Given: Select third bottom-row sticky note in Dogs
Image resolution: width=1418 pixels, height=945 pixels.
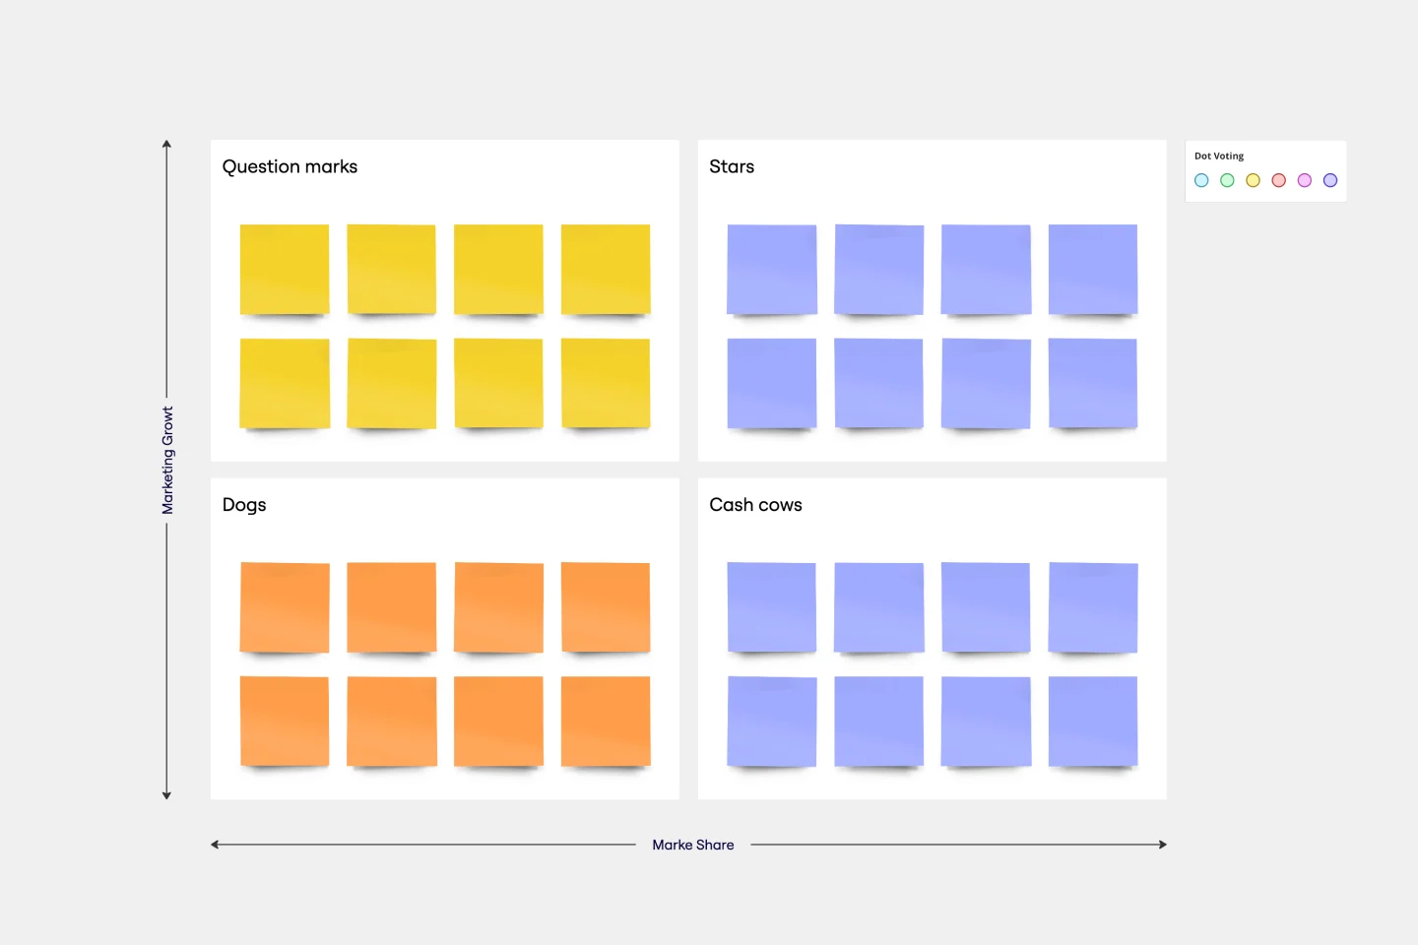Looking at the screenshot, I should click(498, 722).
